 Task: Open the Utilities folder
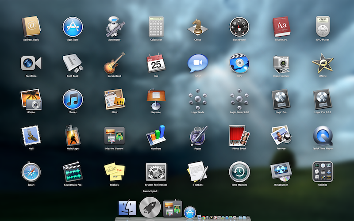coord(323,172)
